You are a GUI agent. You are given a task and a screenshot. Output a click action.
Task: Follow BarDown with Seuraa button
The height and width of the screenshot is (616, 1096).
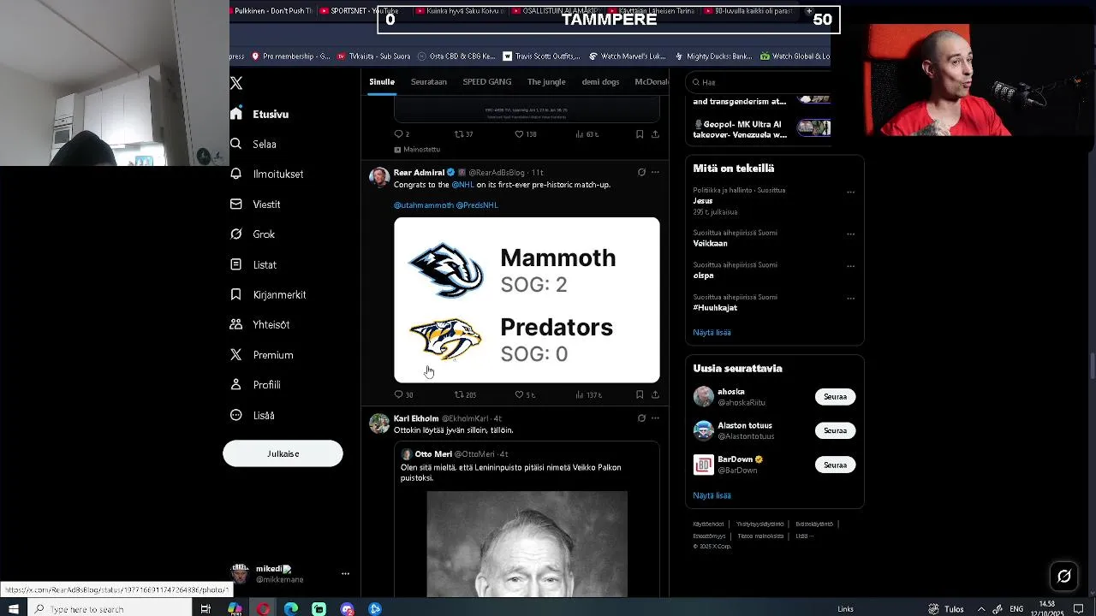(x=835, y=465)
